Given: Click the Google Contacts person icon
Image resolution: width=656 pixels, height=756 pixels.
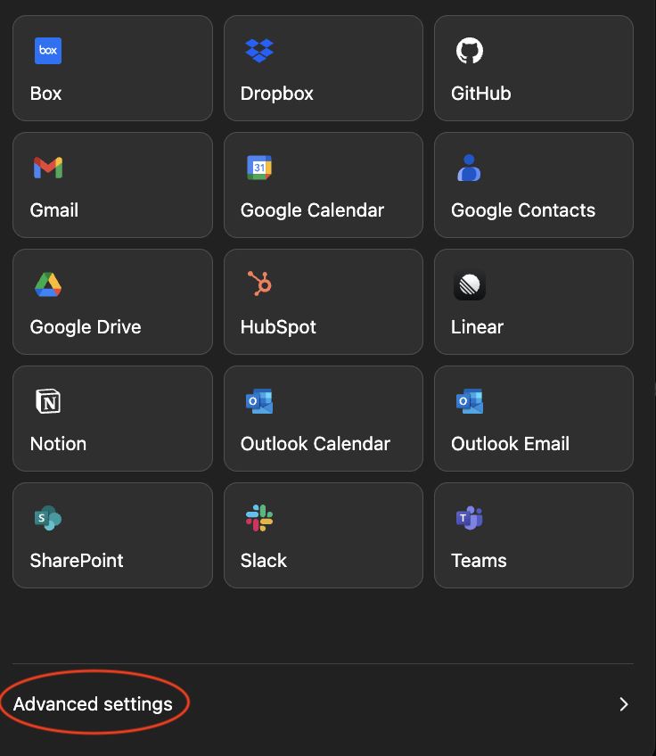Looking at the screenshot, I should click(469, 168).
